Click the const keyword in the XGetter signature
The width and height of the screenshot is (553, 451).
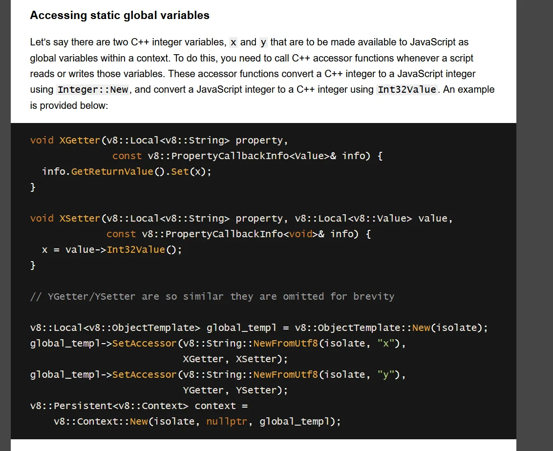click(127, 156)
